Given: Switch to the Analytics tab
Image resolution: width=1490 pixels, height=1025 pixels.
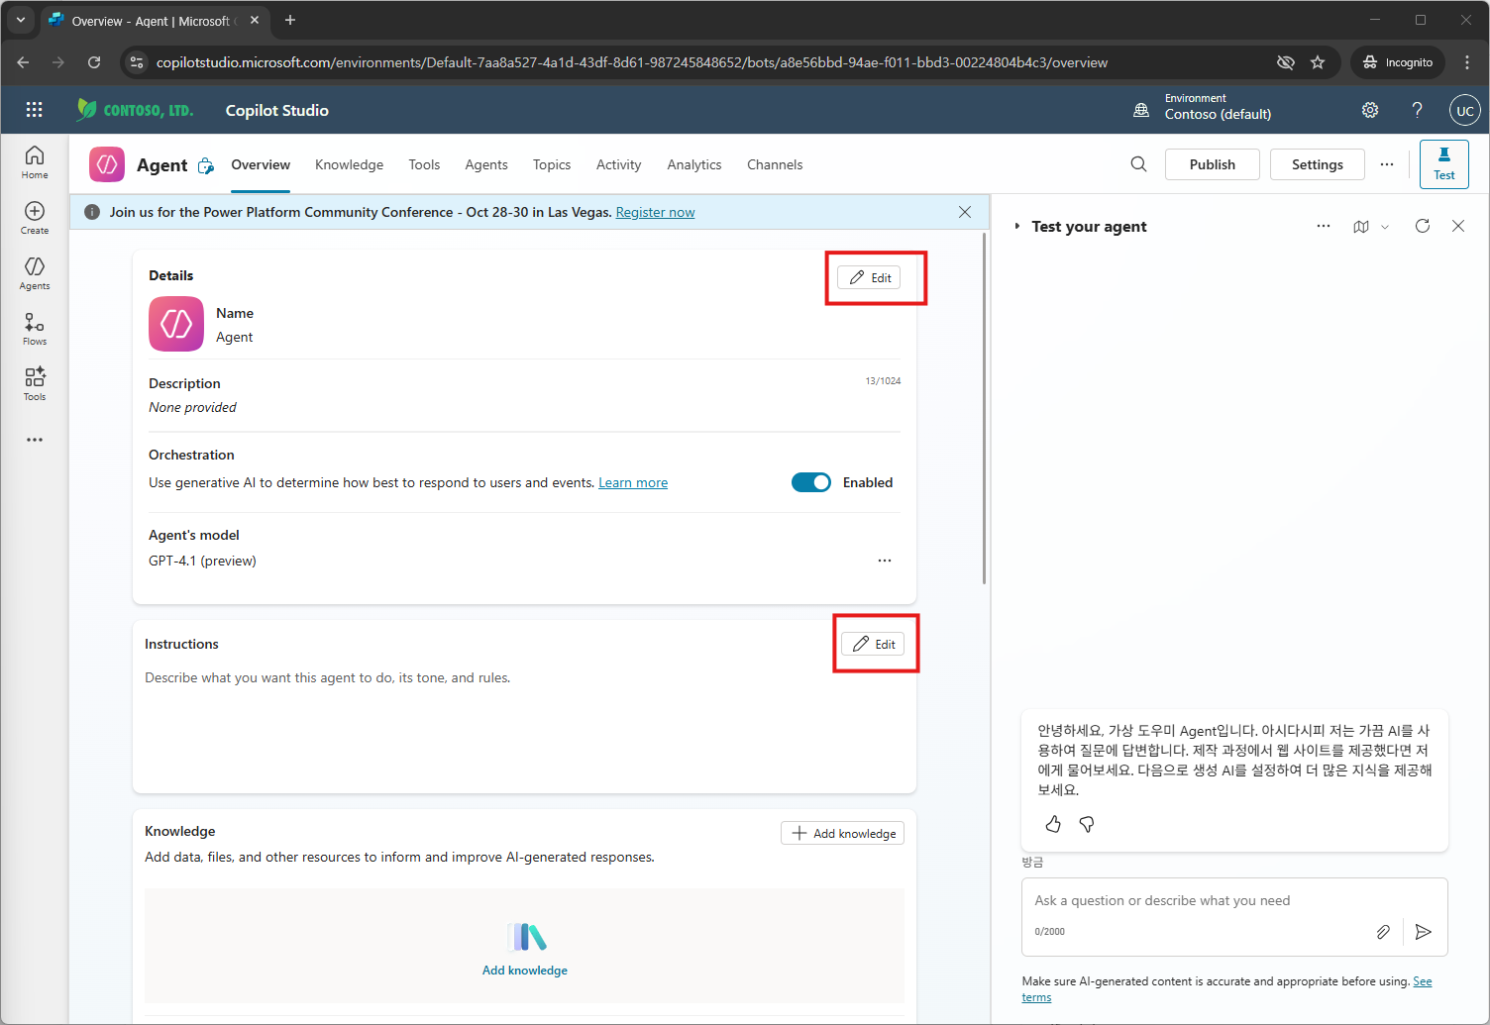Looking at the screenshot, I should (x=694, y=164).
